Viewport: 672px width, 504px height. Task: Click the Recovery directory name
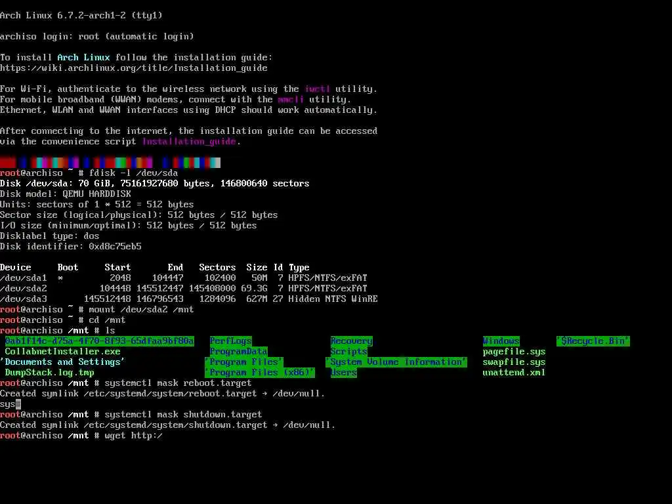tap(352, 341)
